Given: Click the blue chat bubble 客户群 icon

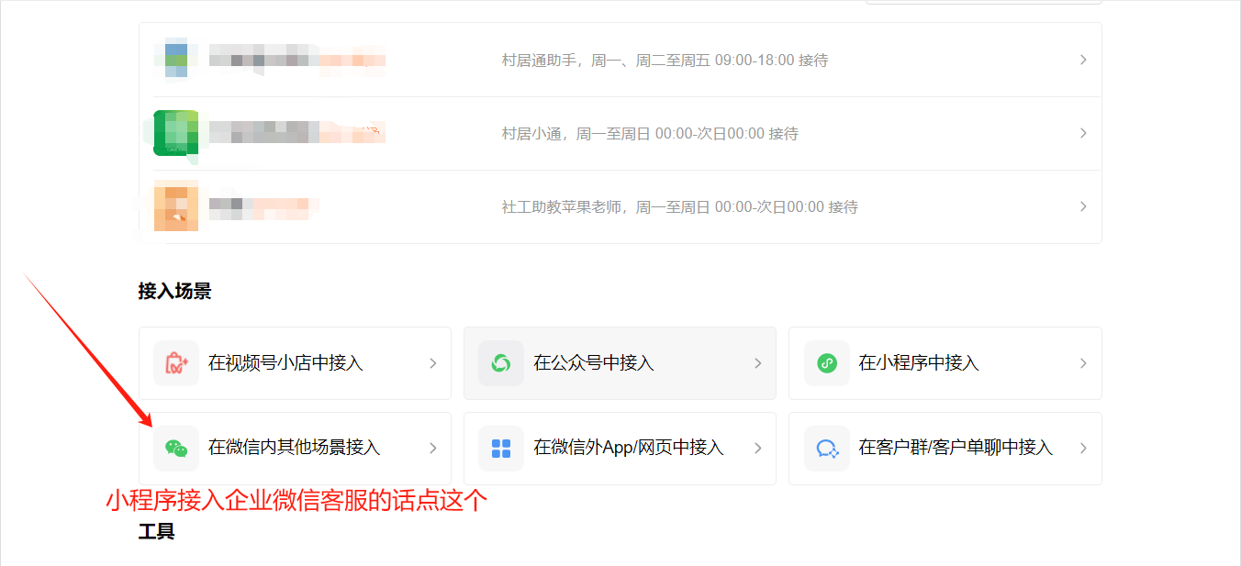Looking at the screenshot, I should pos(827,448).
